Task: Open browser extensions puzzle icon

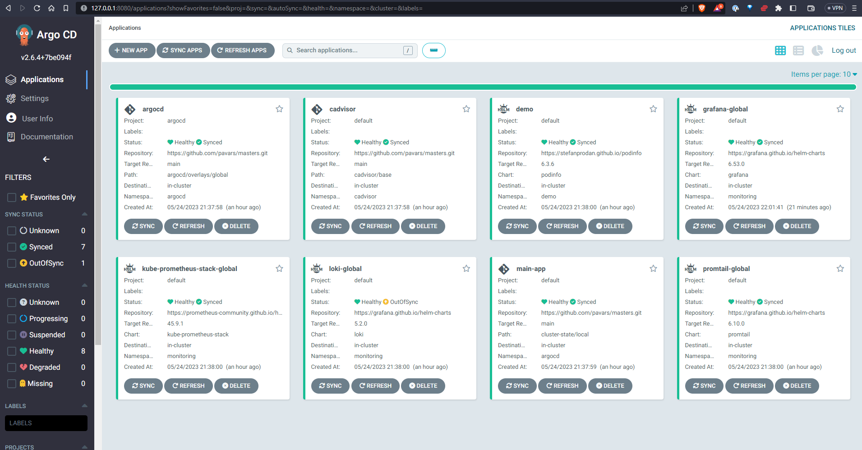Action: click(x=779, y=8)
